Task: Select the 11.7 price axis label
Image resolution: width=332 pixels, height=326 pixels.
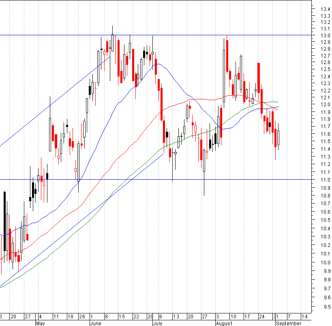Action: click(x=325, y=127)
